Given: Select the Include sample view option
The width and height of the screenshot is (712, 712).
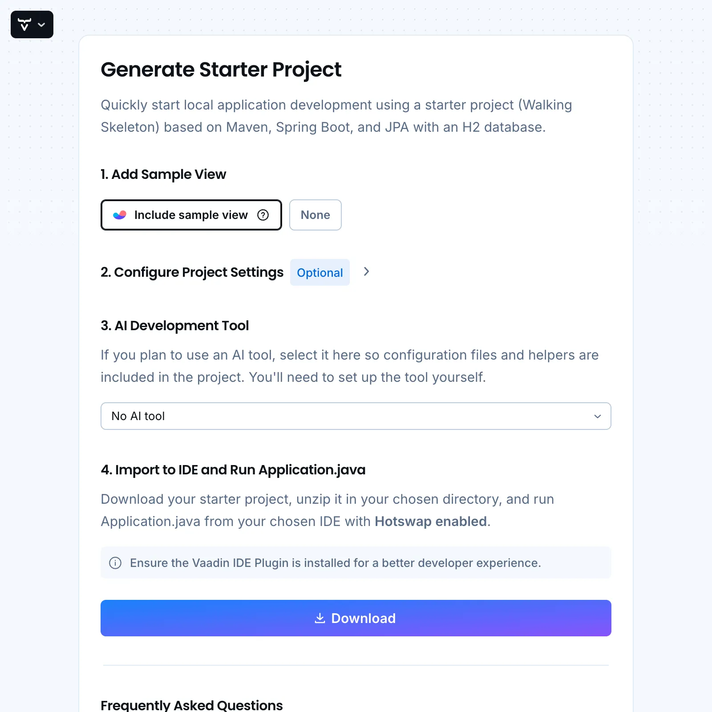Looking at the screenshot, I should point(190,215).
